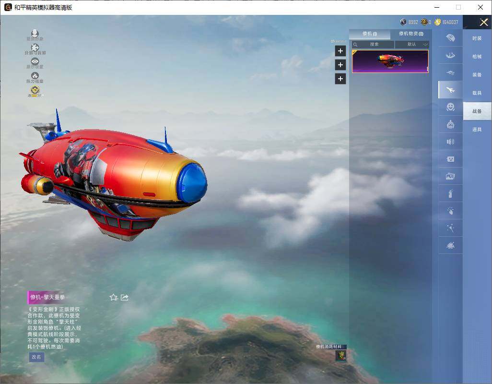This screenshot has width=492, height=384.
Task: Open display settings eye icon
Action: [x=35, y=61]
